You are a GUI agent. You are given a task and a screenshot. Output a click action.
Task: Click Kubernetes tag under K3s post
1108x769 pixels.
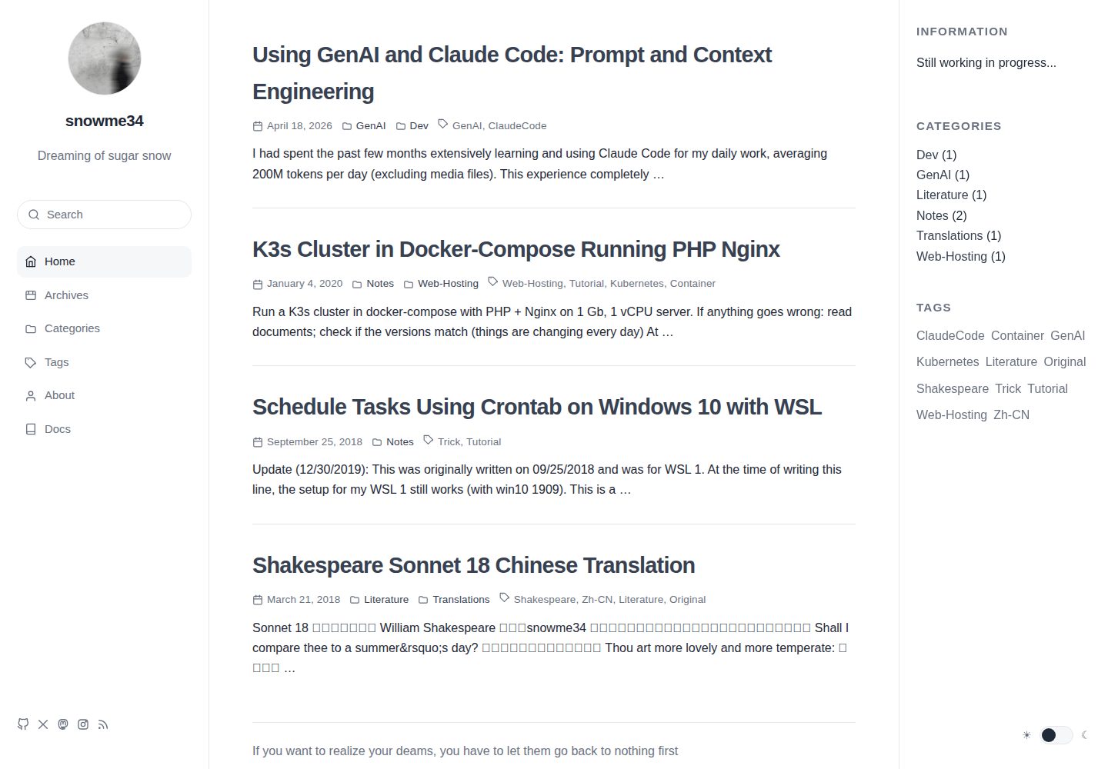pos(637,284)
